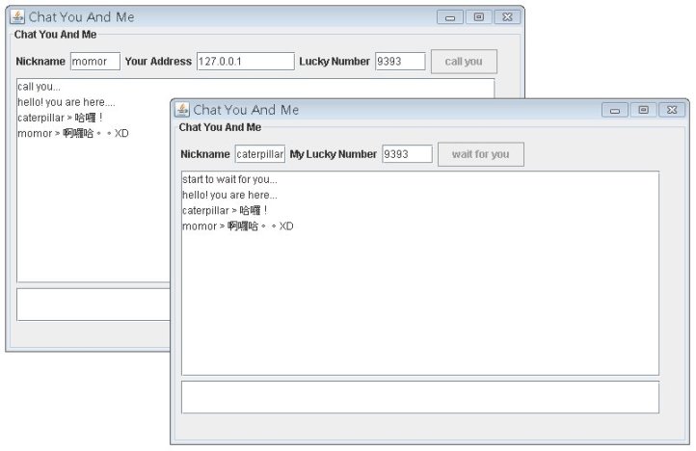696x451 pixels.
Task: Click the Nickname field containing 'caterpillar'
Action: point(259,154)
